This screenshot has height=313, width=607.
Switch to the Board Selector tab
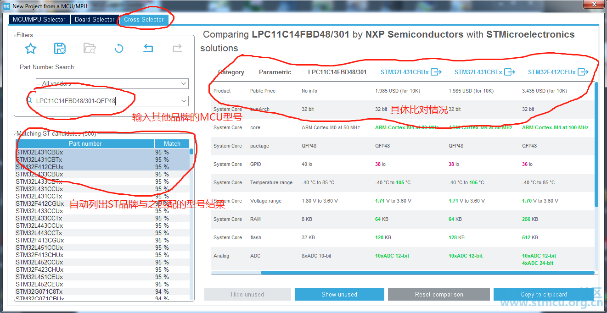[95, 20]
